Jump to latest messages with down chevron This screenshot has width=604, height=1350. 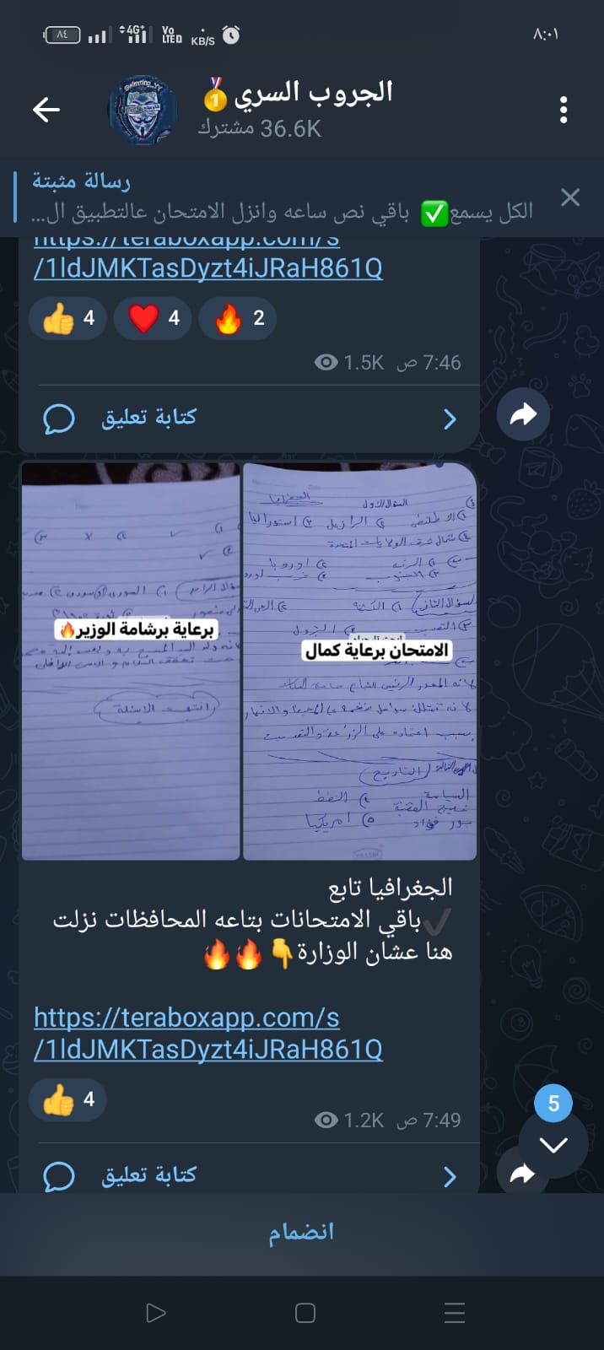[553, 1145]
